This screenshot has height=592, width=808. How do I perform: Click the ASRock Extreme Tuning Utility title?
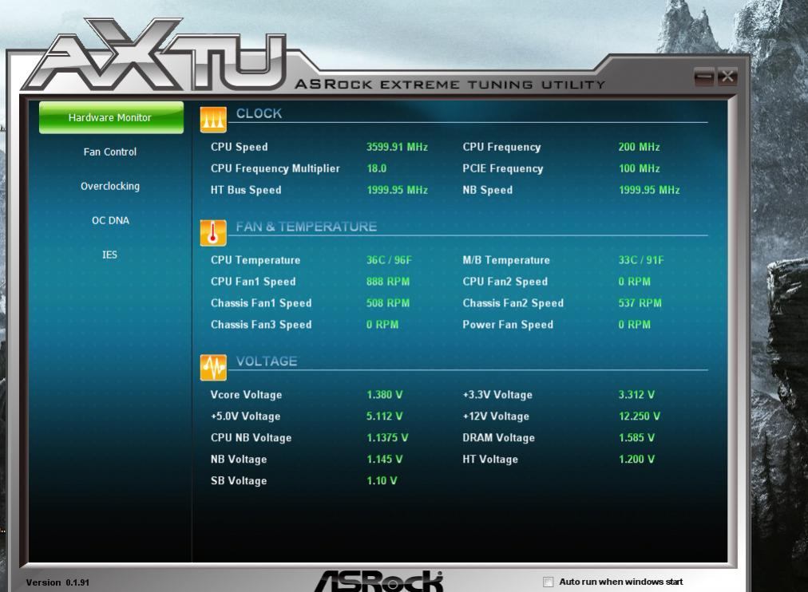pyautogui.click(x=450, y=85)
